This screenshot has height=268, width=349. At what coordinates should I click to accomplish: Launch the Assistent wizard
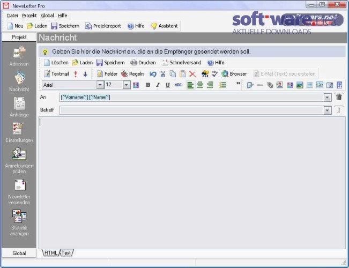coord(164,26)
